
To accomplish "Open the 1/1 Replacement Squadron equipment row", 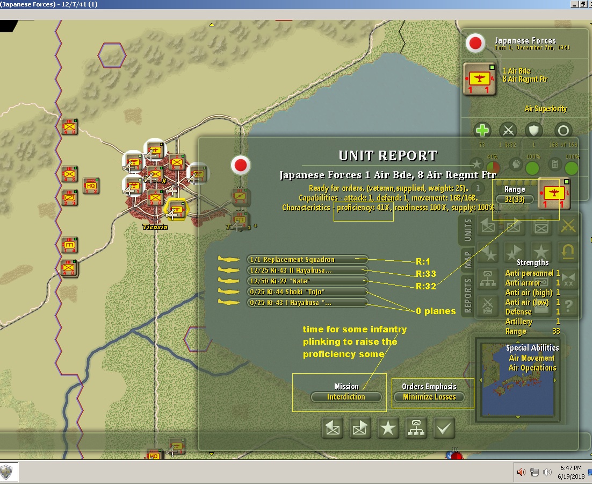I will 307,260.
